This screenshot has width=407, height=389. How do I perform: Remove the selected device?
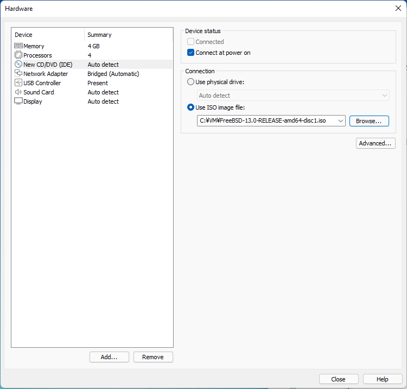[x=153, y=357]
